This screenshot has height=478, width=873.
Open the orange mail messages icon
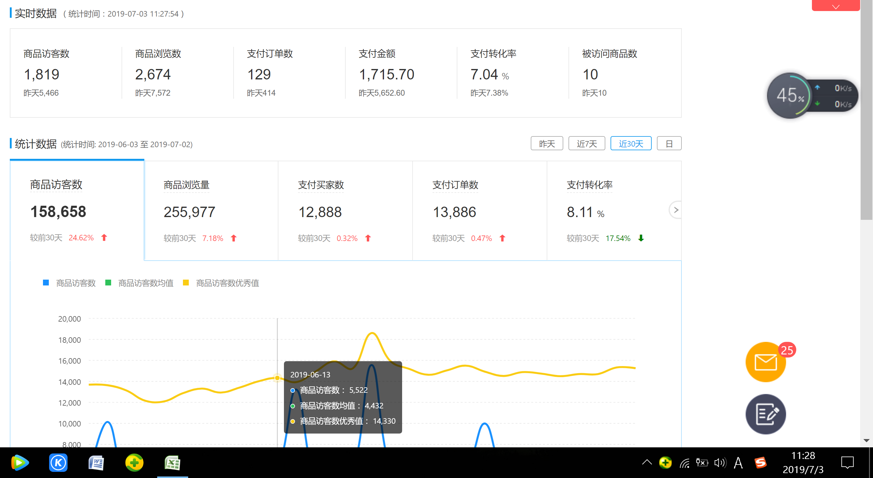[x=766, y=362]
